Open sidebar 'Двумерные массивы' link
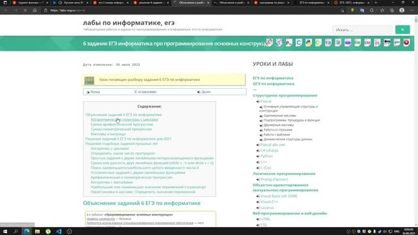This screenshot has height=235, width=418. [279, 125]
